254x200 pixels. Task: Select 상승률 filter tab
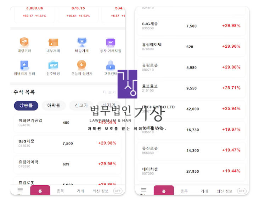coord(26,106)
